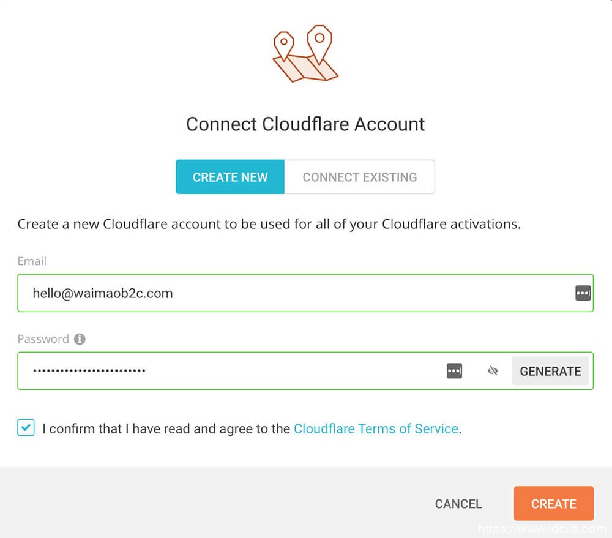Image resolution: width=612 pixels, height=538 pixels.
Task: Focus the Password input field
Action: (x=233, y=371)
